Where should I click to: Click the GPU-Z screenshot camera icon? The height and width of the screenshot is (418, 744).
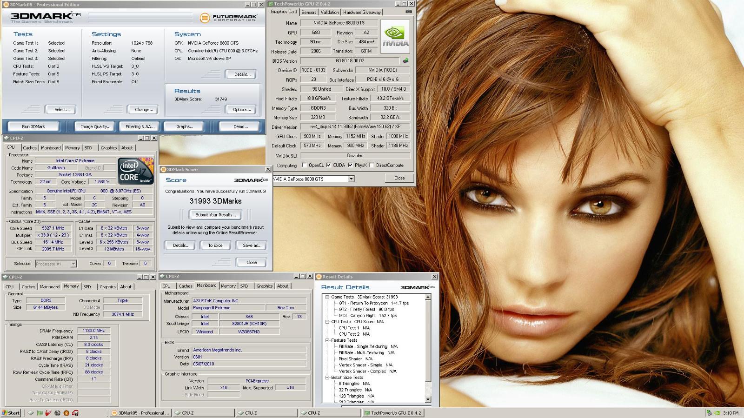click(409, 12)
